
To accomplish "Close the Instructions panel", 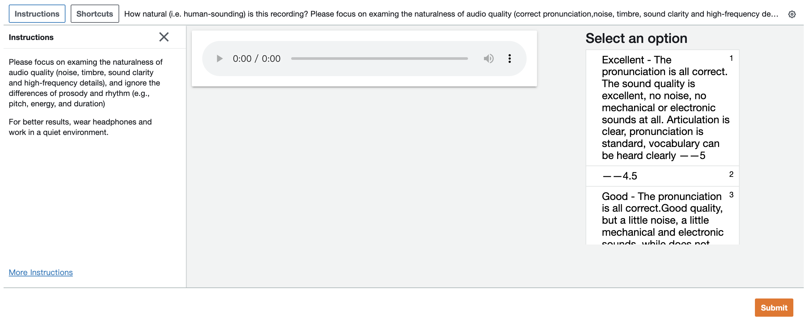I will click(164, 37).
